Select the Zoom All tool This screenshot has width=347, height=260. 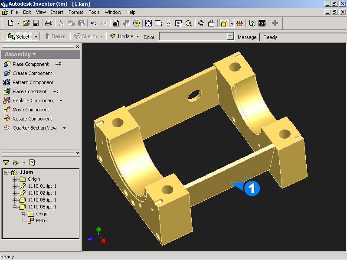(x=148, y=23)
